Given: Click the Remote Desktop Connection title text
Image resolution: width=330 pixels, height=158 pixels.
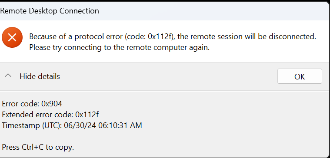Looking at the screenshot, I should click(x=50, y=11).
